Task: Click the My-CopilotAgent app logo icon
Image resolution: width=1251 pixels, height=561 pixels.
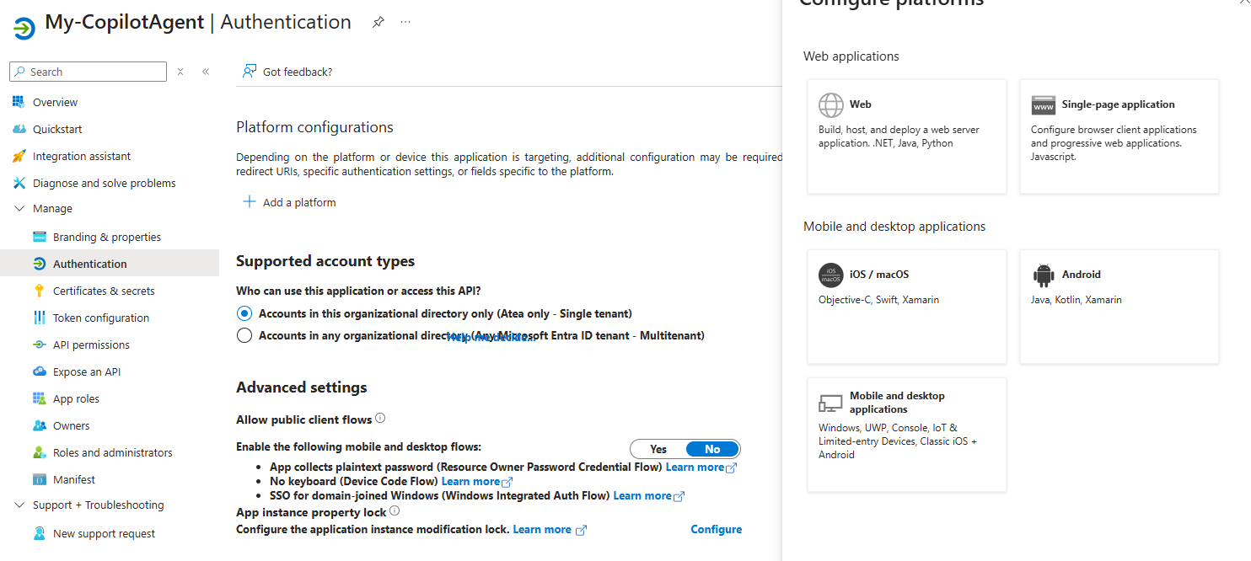Action: pos(24,28)
